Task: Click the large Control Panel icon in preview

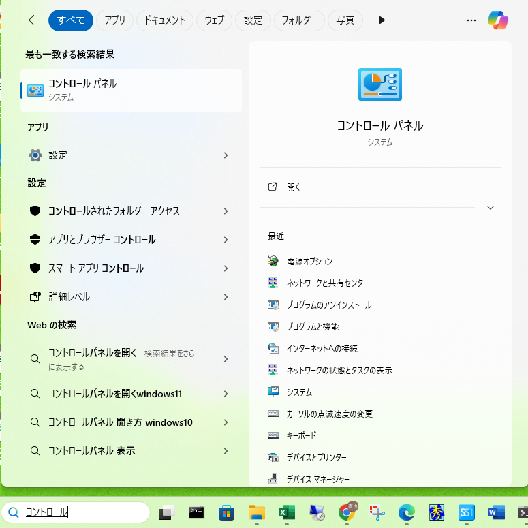Action: tap(380, 84)
